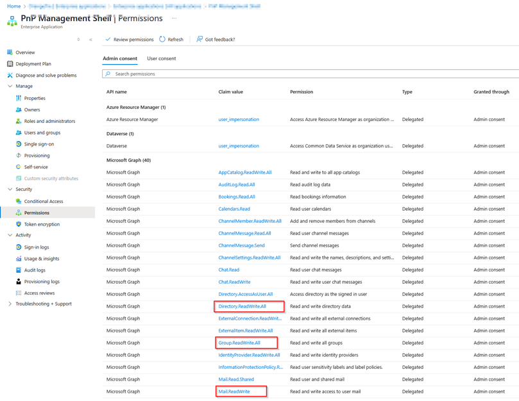Click the Refresh toolbar label

point(175,39)
